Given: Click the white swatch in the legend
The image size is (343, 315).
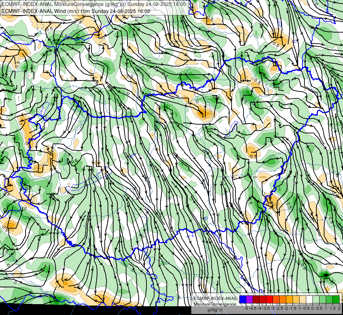Looking at the screenshot, I should click(309, 300).
